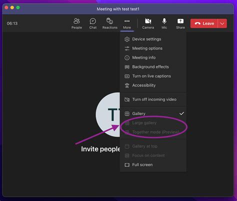Close the More actions menu button
Viewport: 237px width, 201px height.
coord(127,24)
